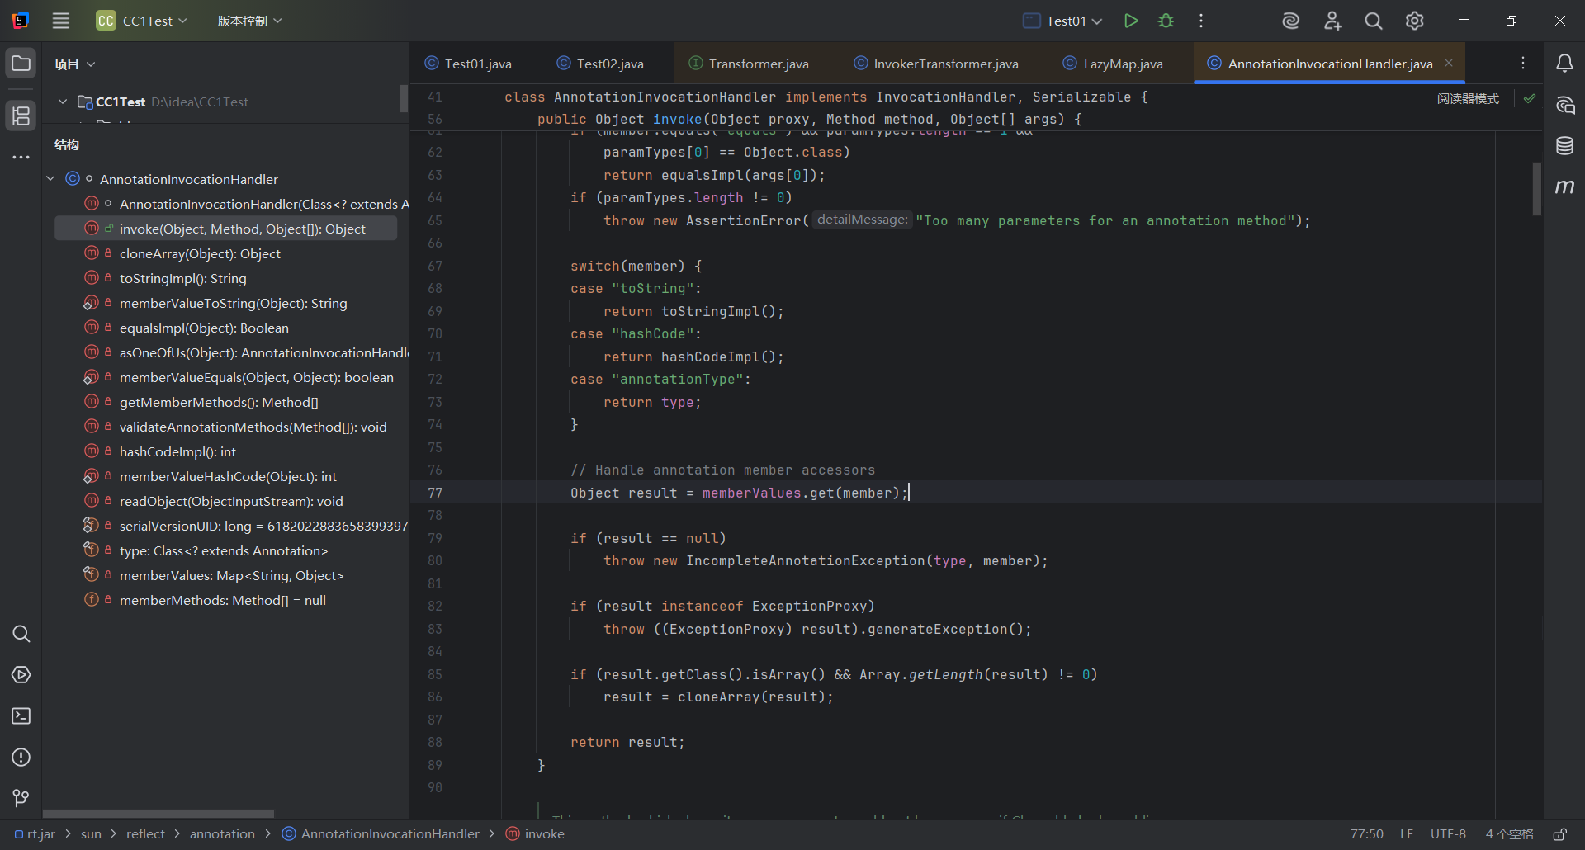This screenshot has height=850, width=1585.
Task: Click invoke breadcrumb
Action: [535, 834]
